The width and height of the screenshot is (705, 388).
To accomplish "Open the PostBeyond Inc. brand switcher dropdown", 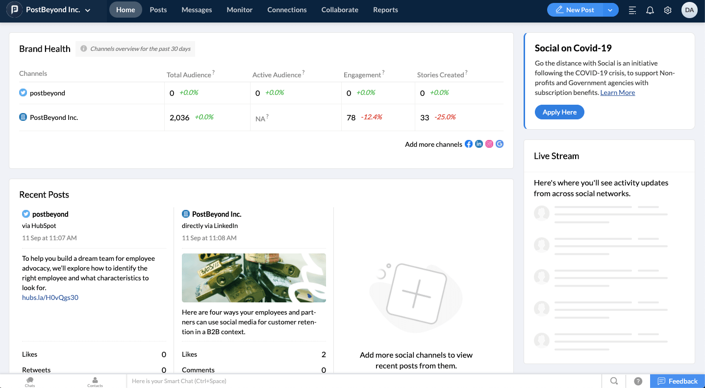I will click(x=58, y=10).
